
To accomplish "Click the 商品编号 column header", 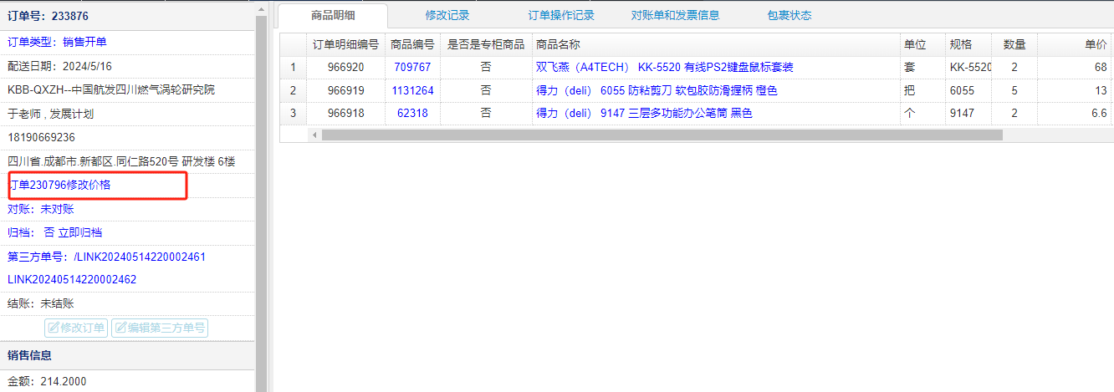I will (x=412, y=44).
